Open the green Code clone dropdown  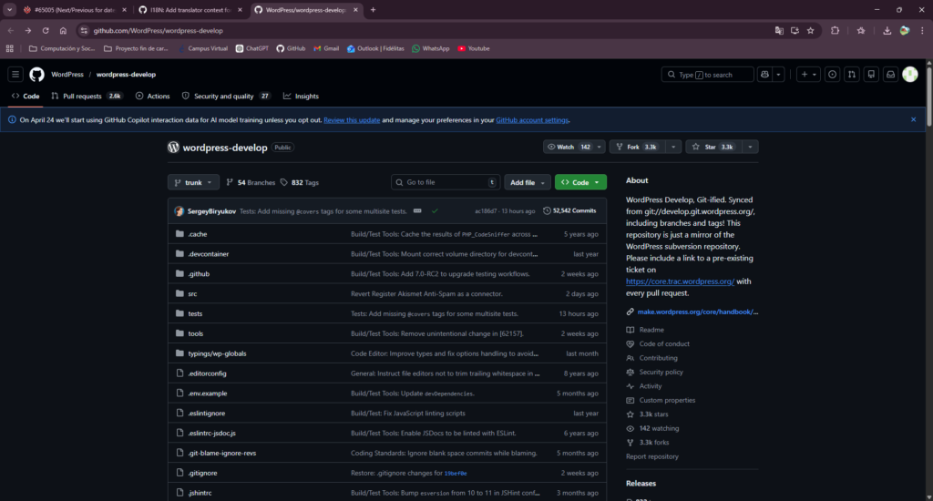click(x=580, y=183)
